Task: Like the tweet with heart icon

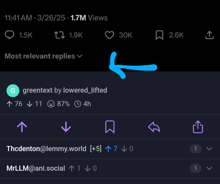Action: (x=110, y=35)
